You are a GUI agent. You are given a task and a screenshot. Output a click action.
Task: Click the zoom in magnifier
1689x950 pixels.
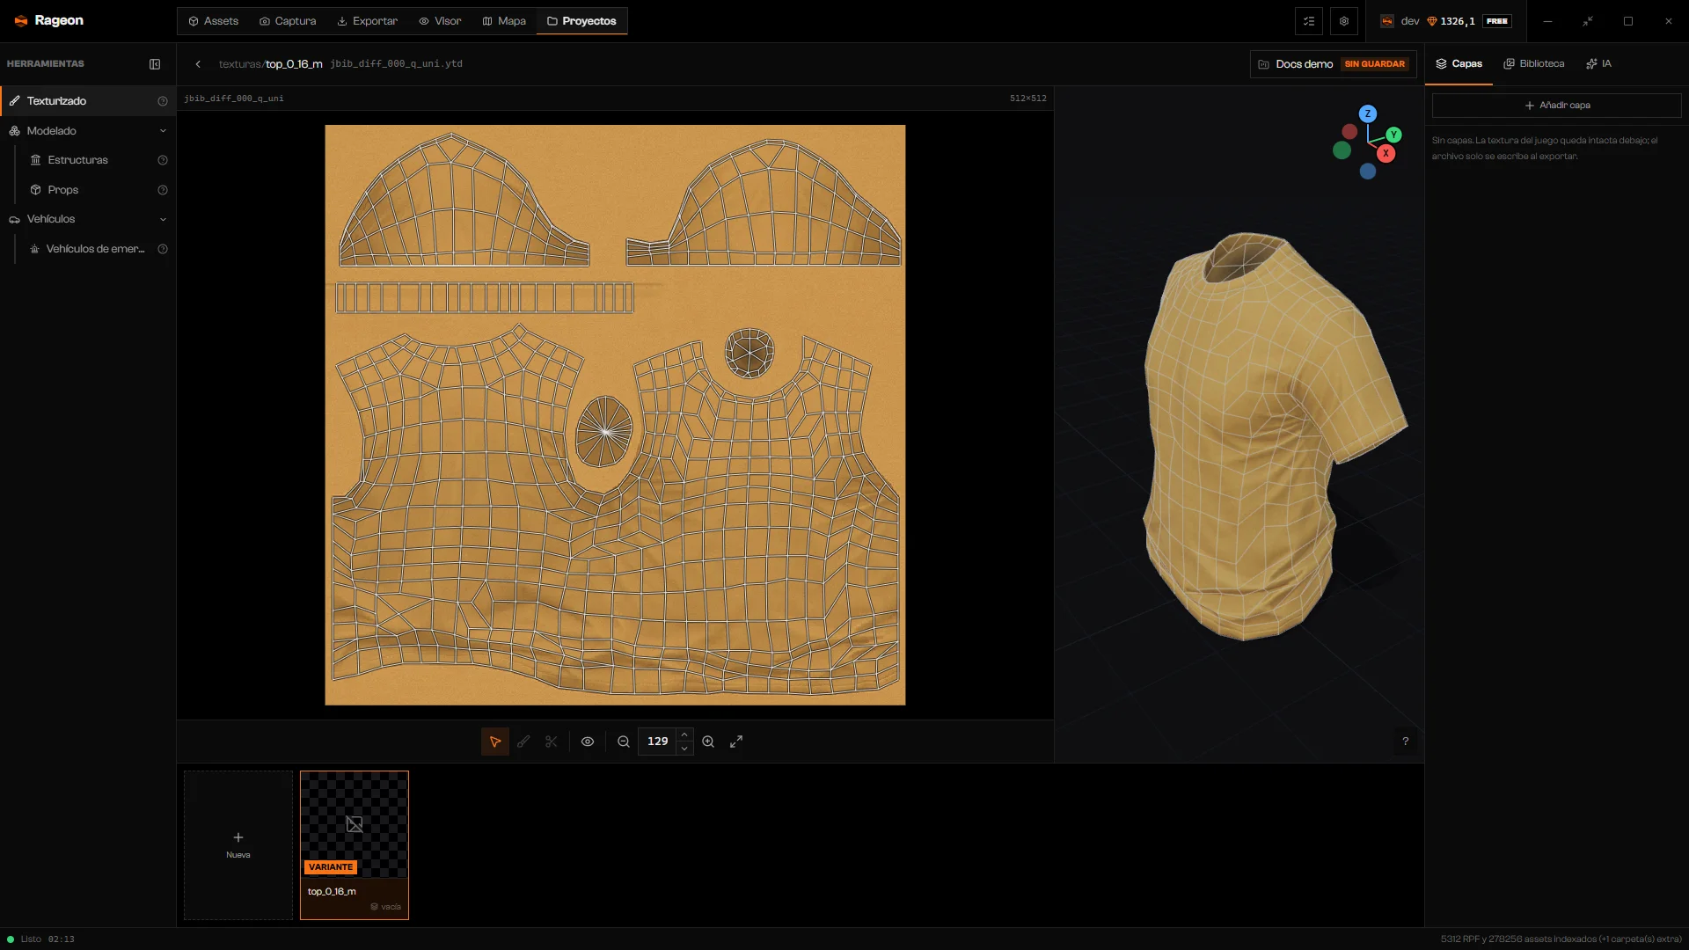[x=708, y=742]
